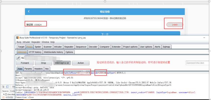Click the Action button
The height and width of the screenshot is (100, 211).
(81, 63)
